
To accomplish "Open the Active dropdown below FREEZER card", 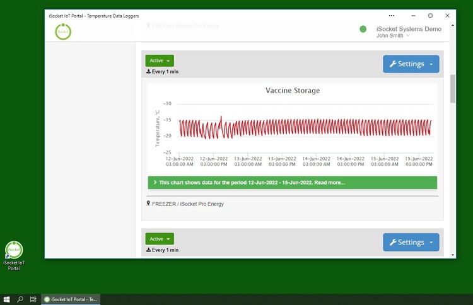I will point(160,239).
